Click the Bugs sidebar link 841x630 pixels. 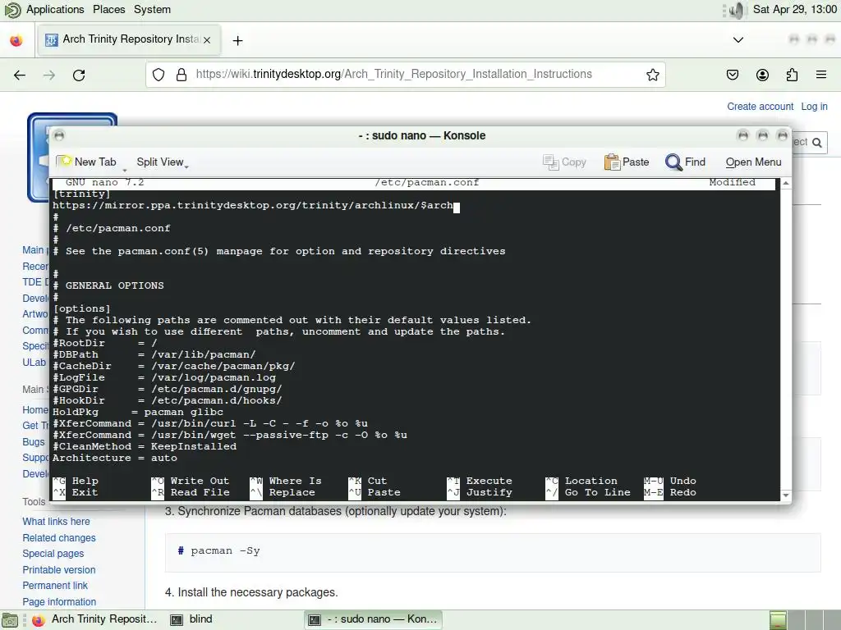point(33,442)
